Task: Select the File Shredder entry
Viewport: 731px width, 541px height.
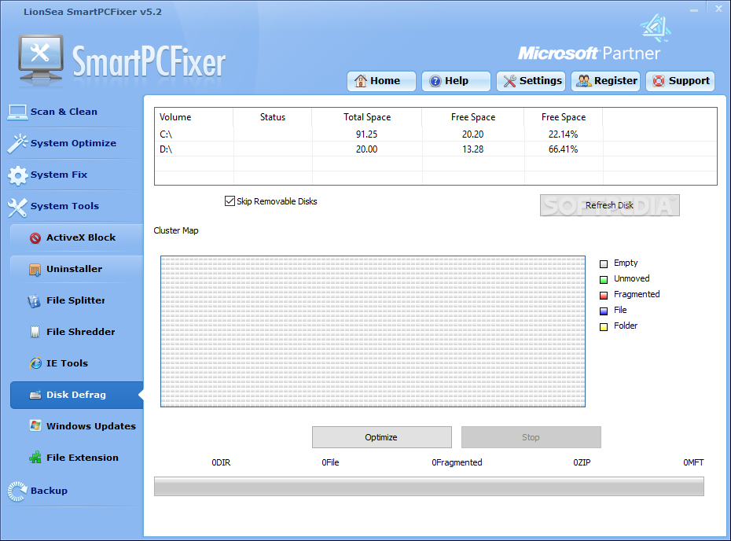Action: click(x=77, y=332)
